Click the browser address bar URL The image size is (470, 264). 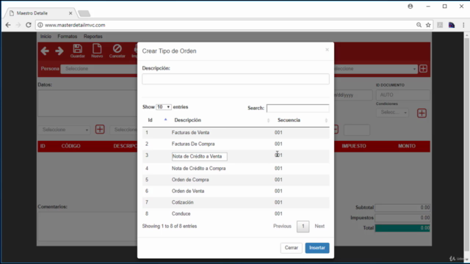(75, 25)
